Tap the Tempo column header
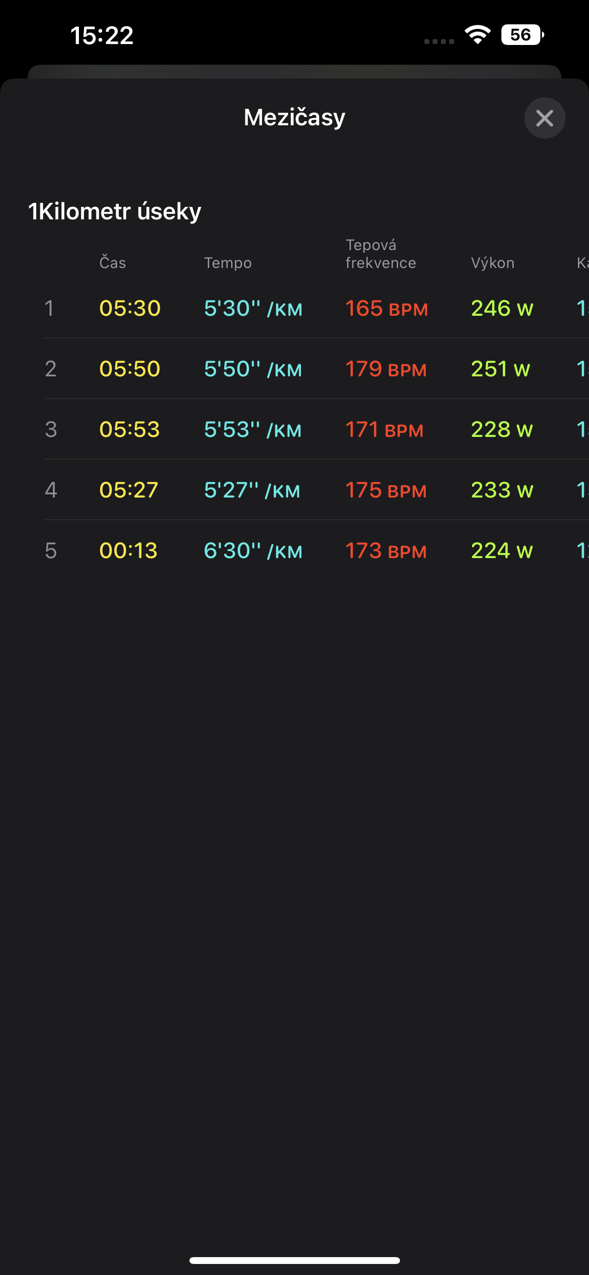The width and height of the screenshot is (589, 1275). pos(228,263)
